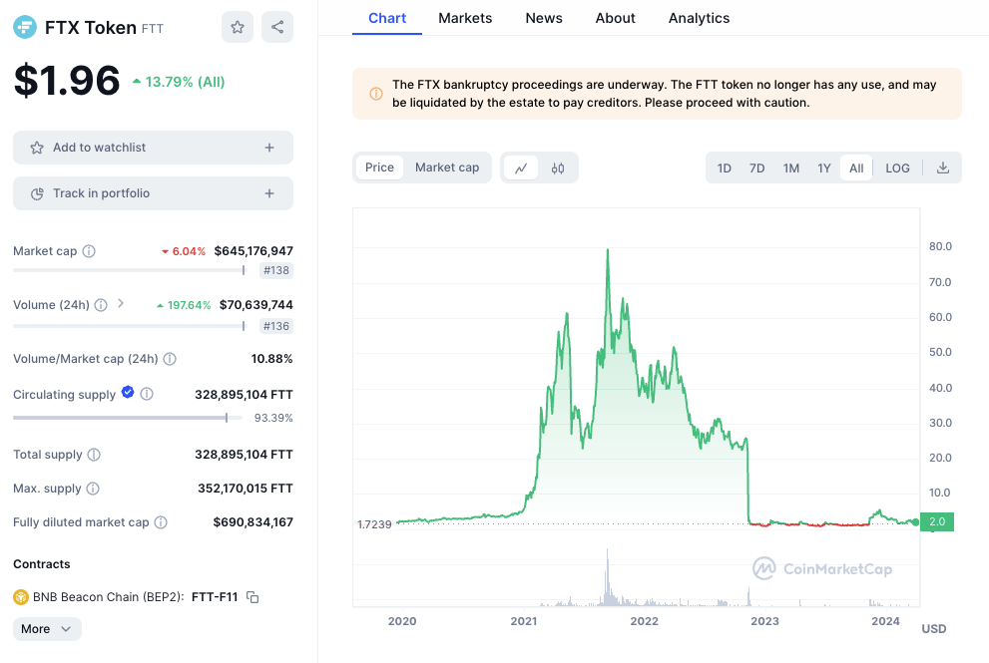989x663 pixels.
Task: Click the BNB Beacon Chain logo
Action: coord(21,597)
